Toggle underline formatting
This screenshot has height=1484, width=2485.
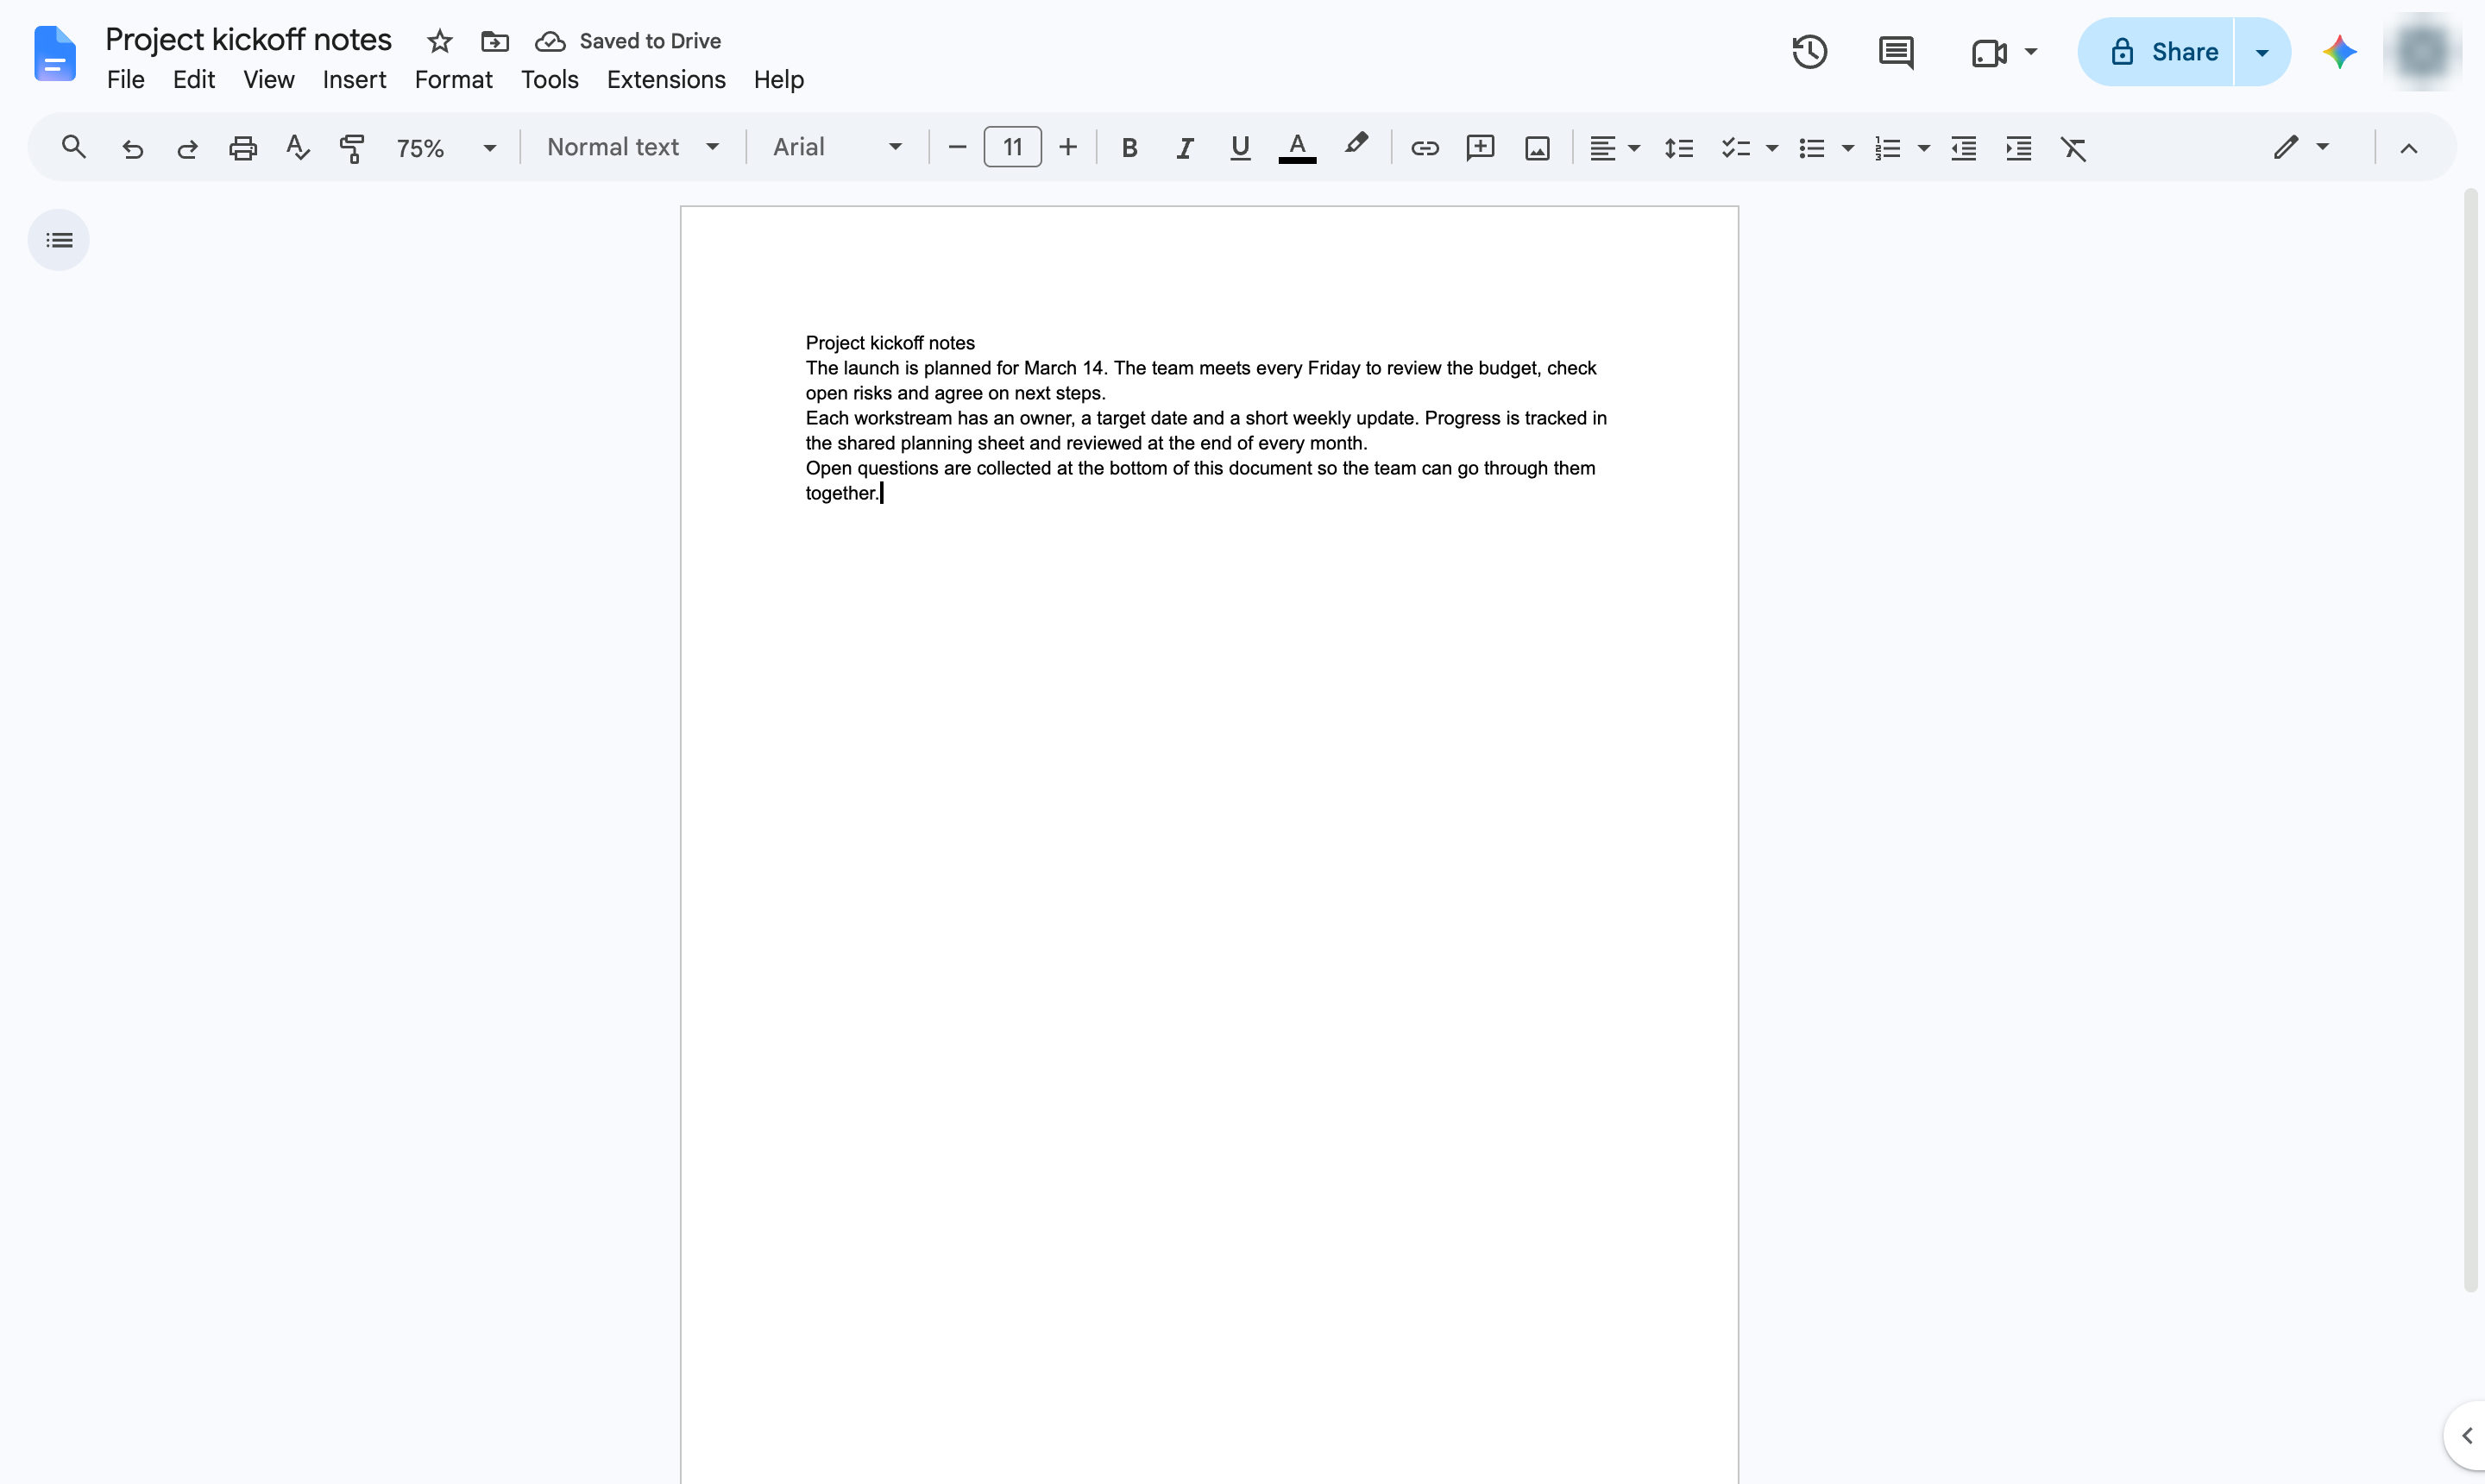(x=1240, y=148)
